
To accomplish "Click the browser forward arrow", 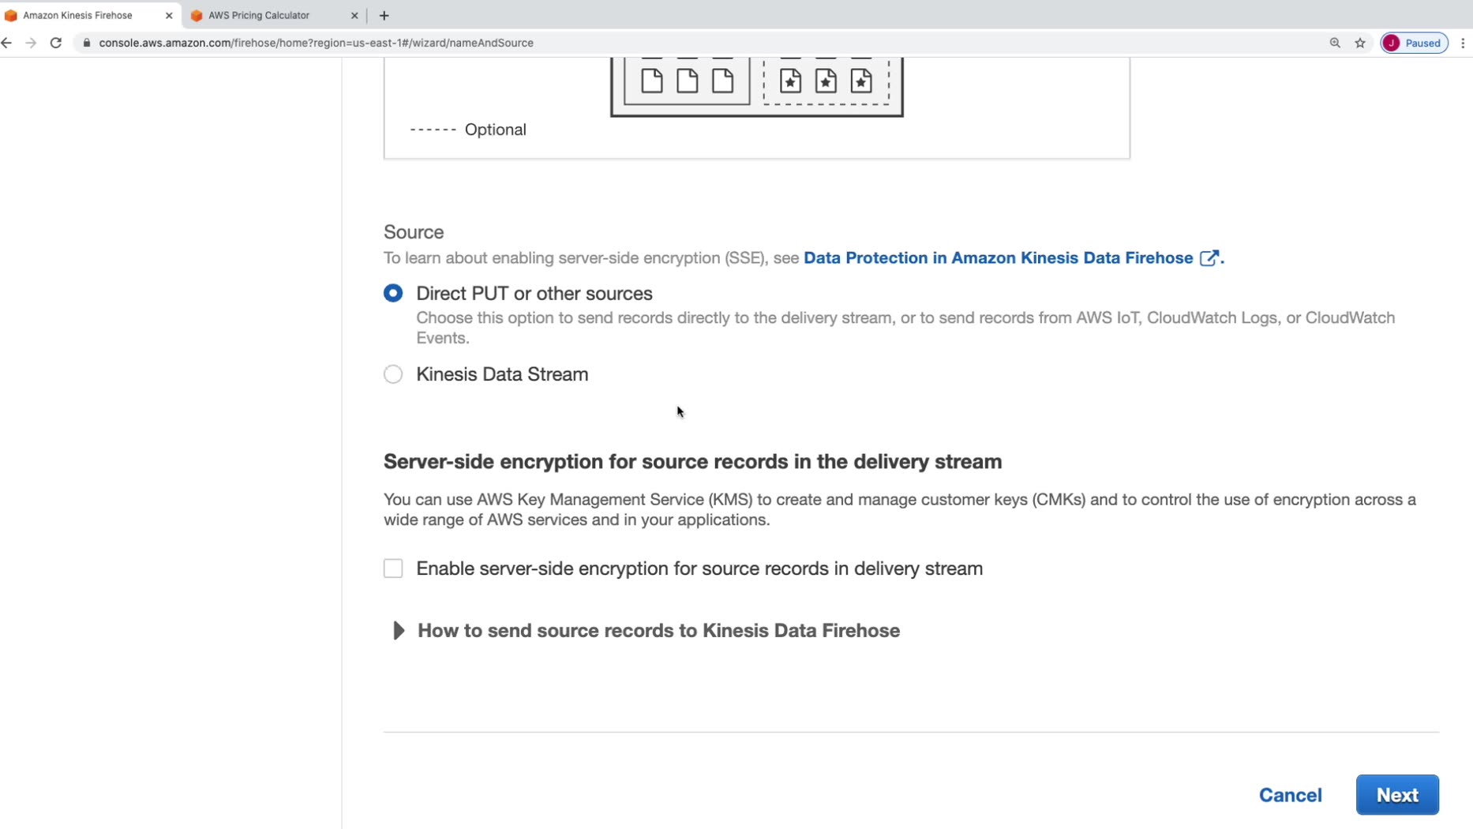I will tap(31, 43).
